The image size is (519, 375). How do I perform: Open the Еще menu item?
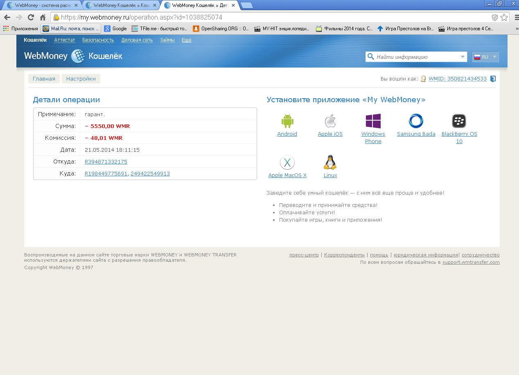(x=187, y=40)
